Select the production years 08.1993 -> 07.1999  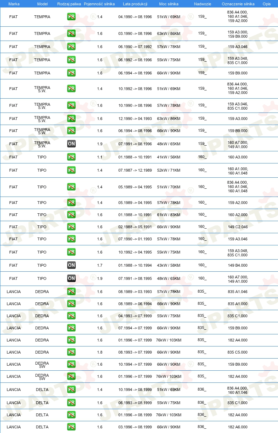[135, 352]
